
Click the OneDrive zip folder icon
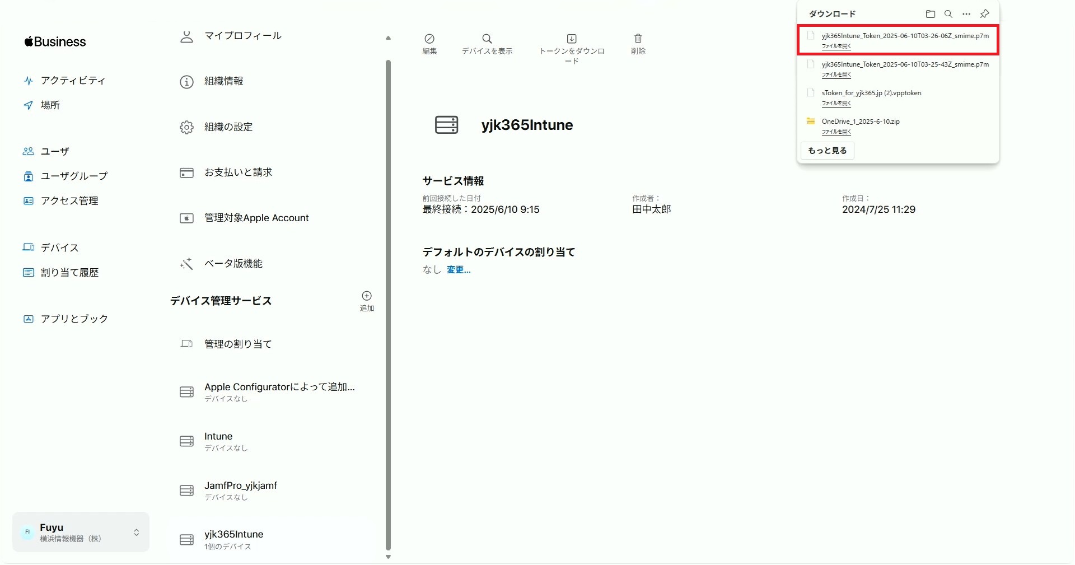[810, 121]
